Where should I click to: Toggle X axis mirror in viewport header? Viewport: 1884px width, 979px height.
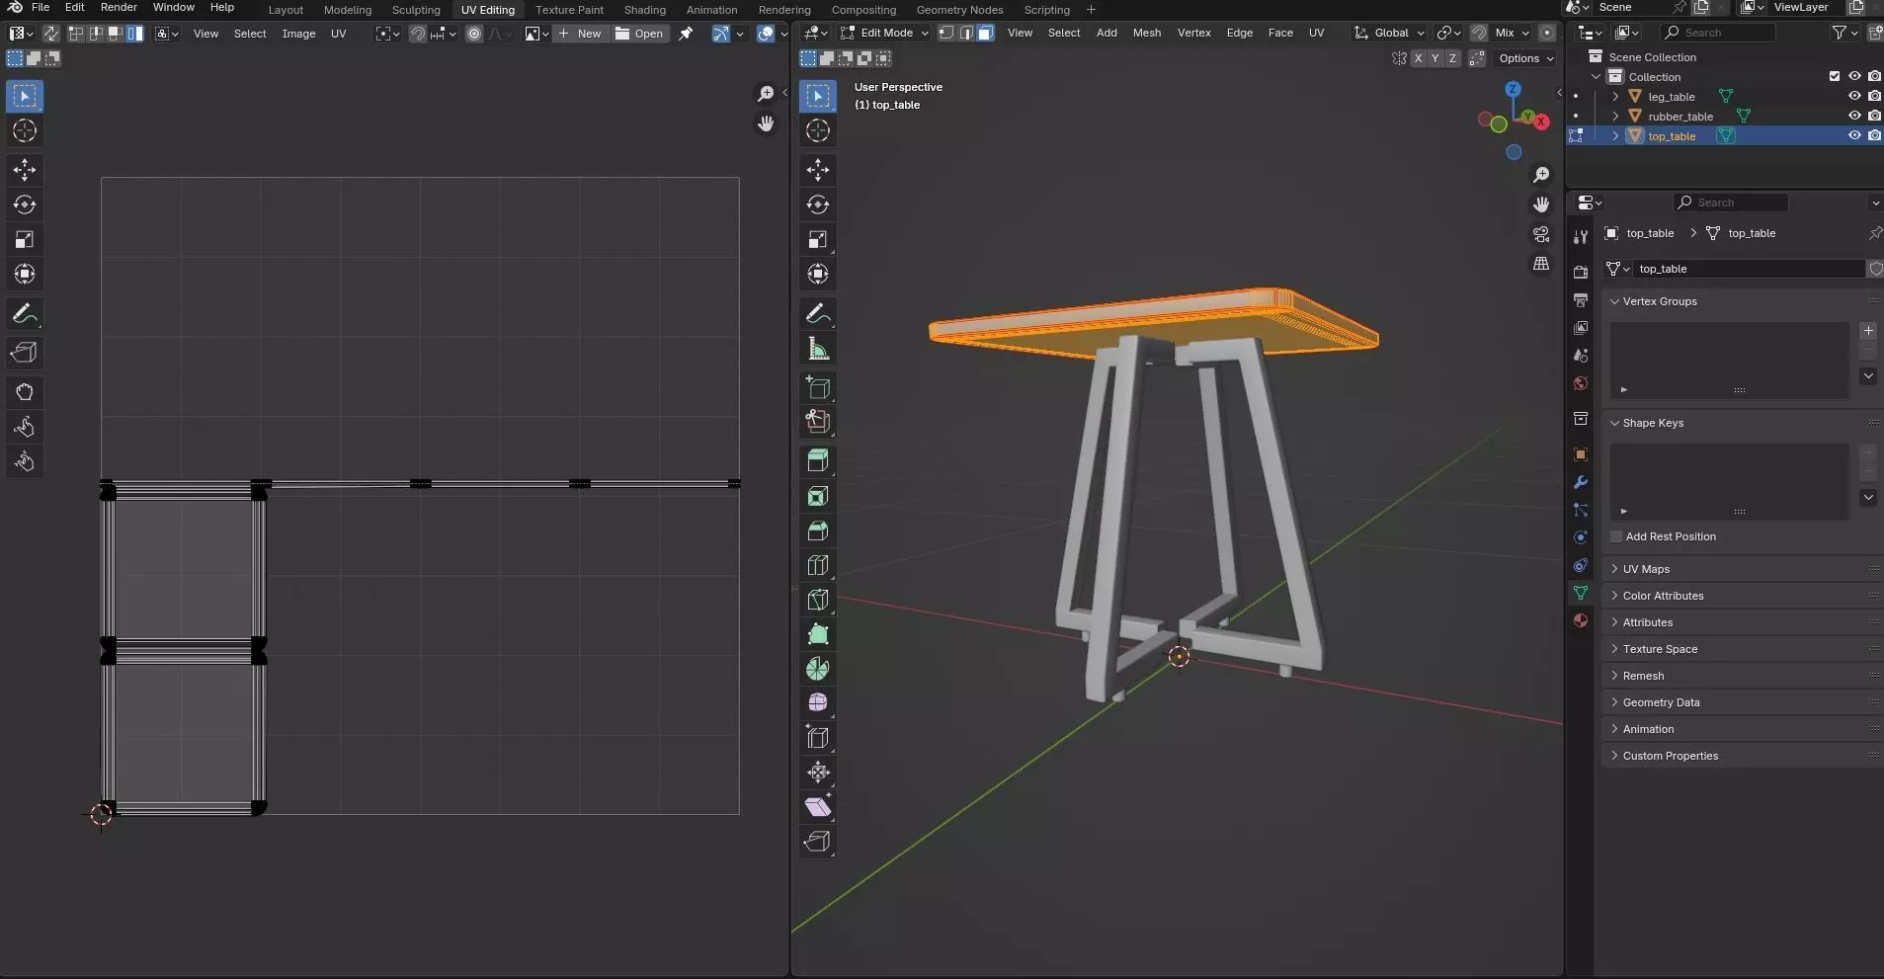tap(1418, 58)
